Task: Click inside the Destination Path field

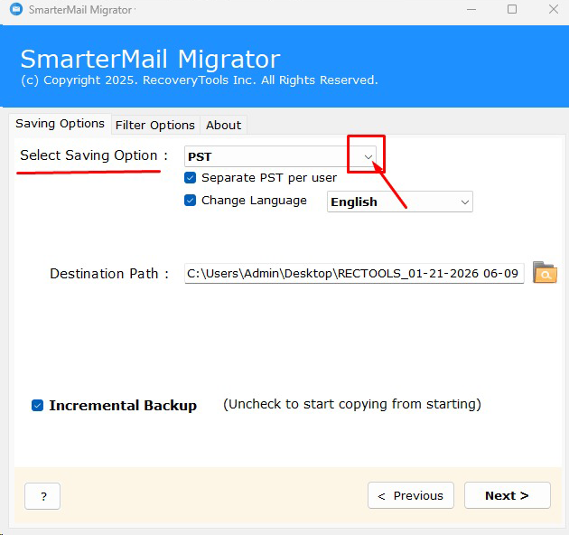Action: [354, 274]
